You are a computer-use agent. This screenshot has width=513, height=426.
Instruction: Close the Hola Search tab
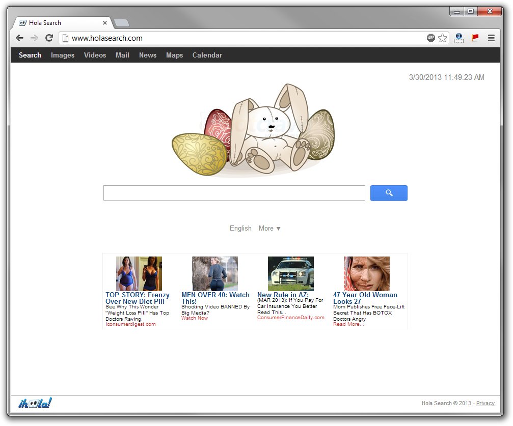pyautogui.click(x=105, y=23)
